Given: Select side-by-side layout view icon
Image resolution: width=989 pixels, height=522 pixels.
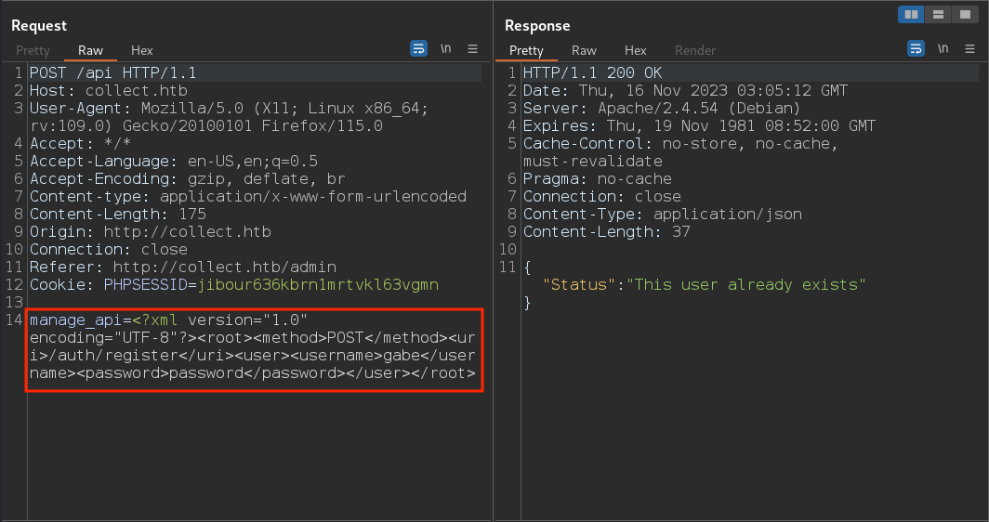Looking at the screenshot, I should [912, 15].
